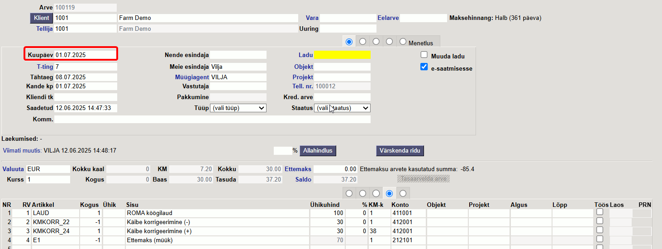Click the Konto cell 212101

(x=408, y=240)
